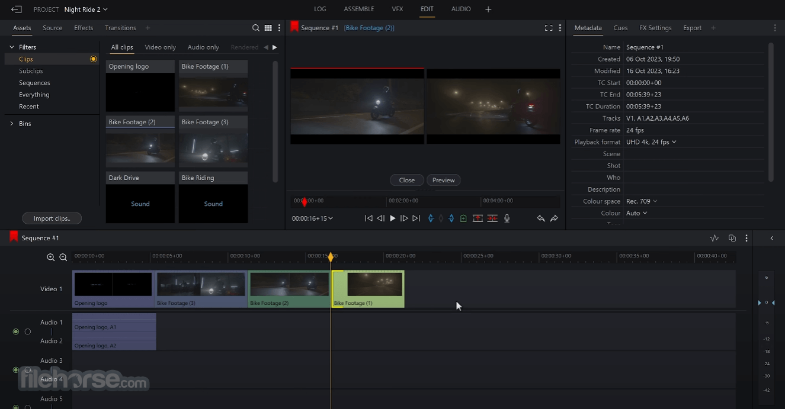Click the red Delete (close gap) icon
The height and width of the screenshot is (409, 785).
[x=492, y=218]
